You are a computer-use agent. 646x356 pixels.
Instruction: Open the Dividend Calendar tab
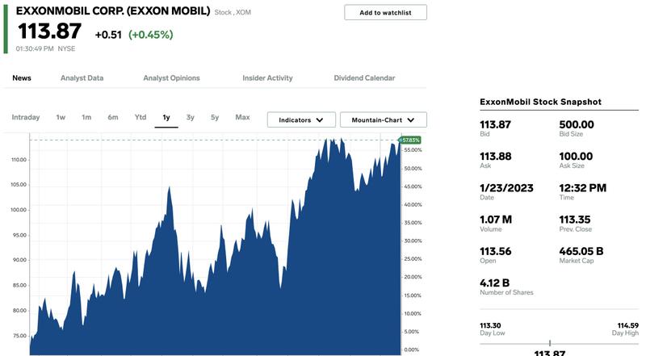click(x=364, y=77)
